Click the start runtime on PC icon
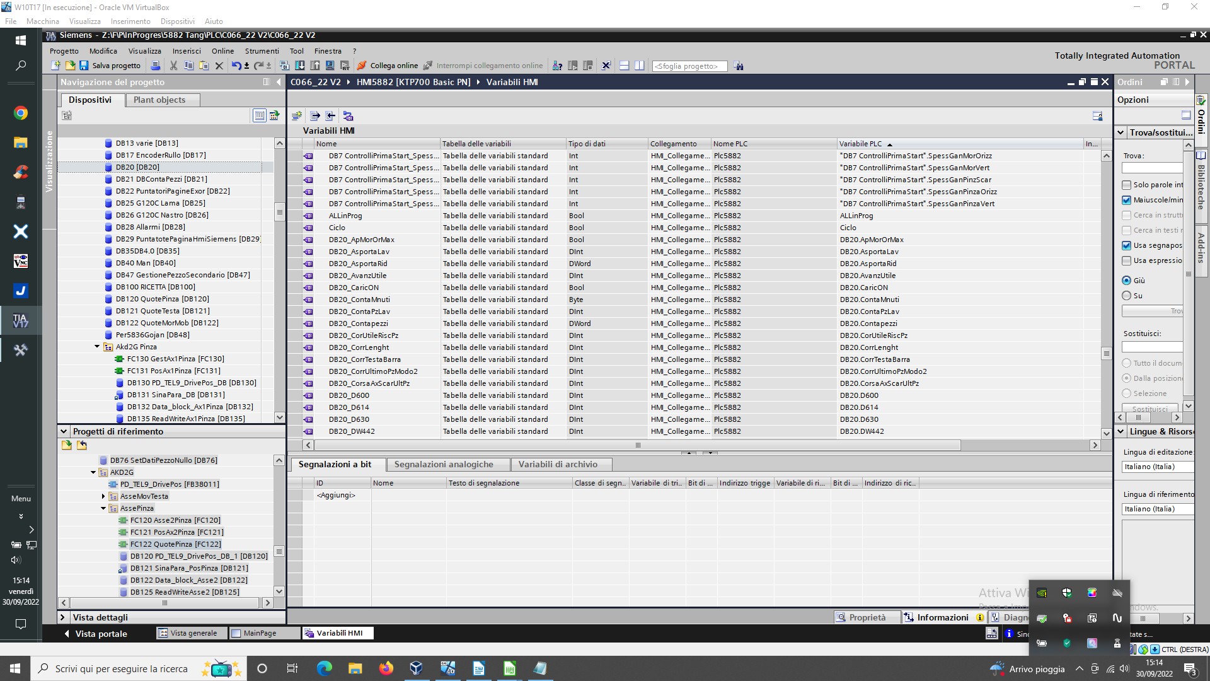The height and width of the screenshot is (681, 1210). (x=345, y=66)
